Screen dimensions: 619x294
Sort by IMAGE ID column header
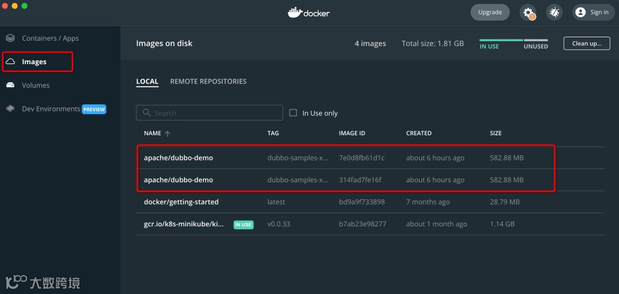(352, 134)
